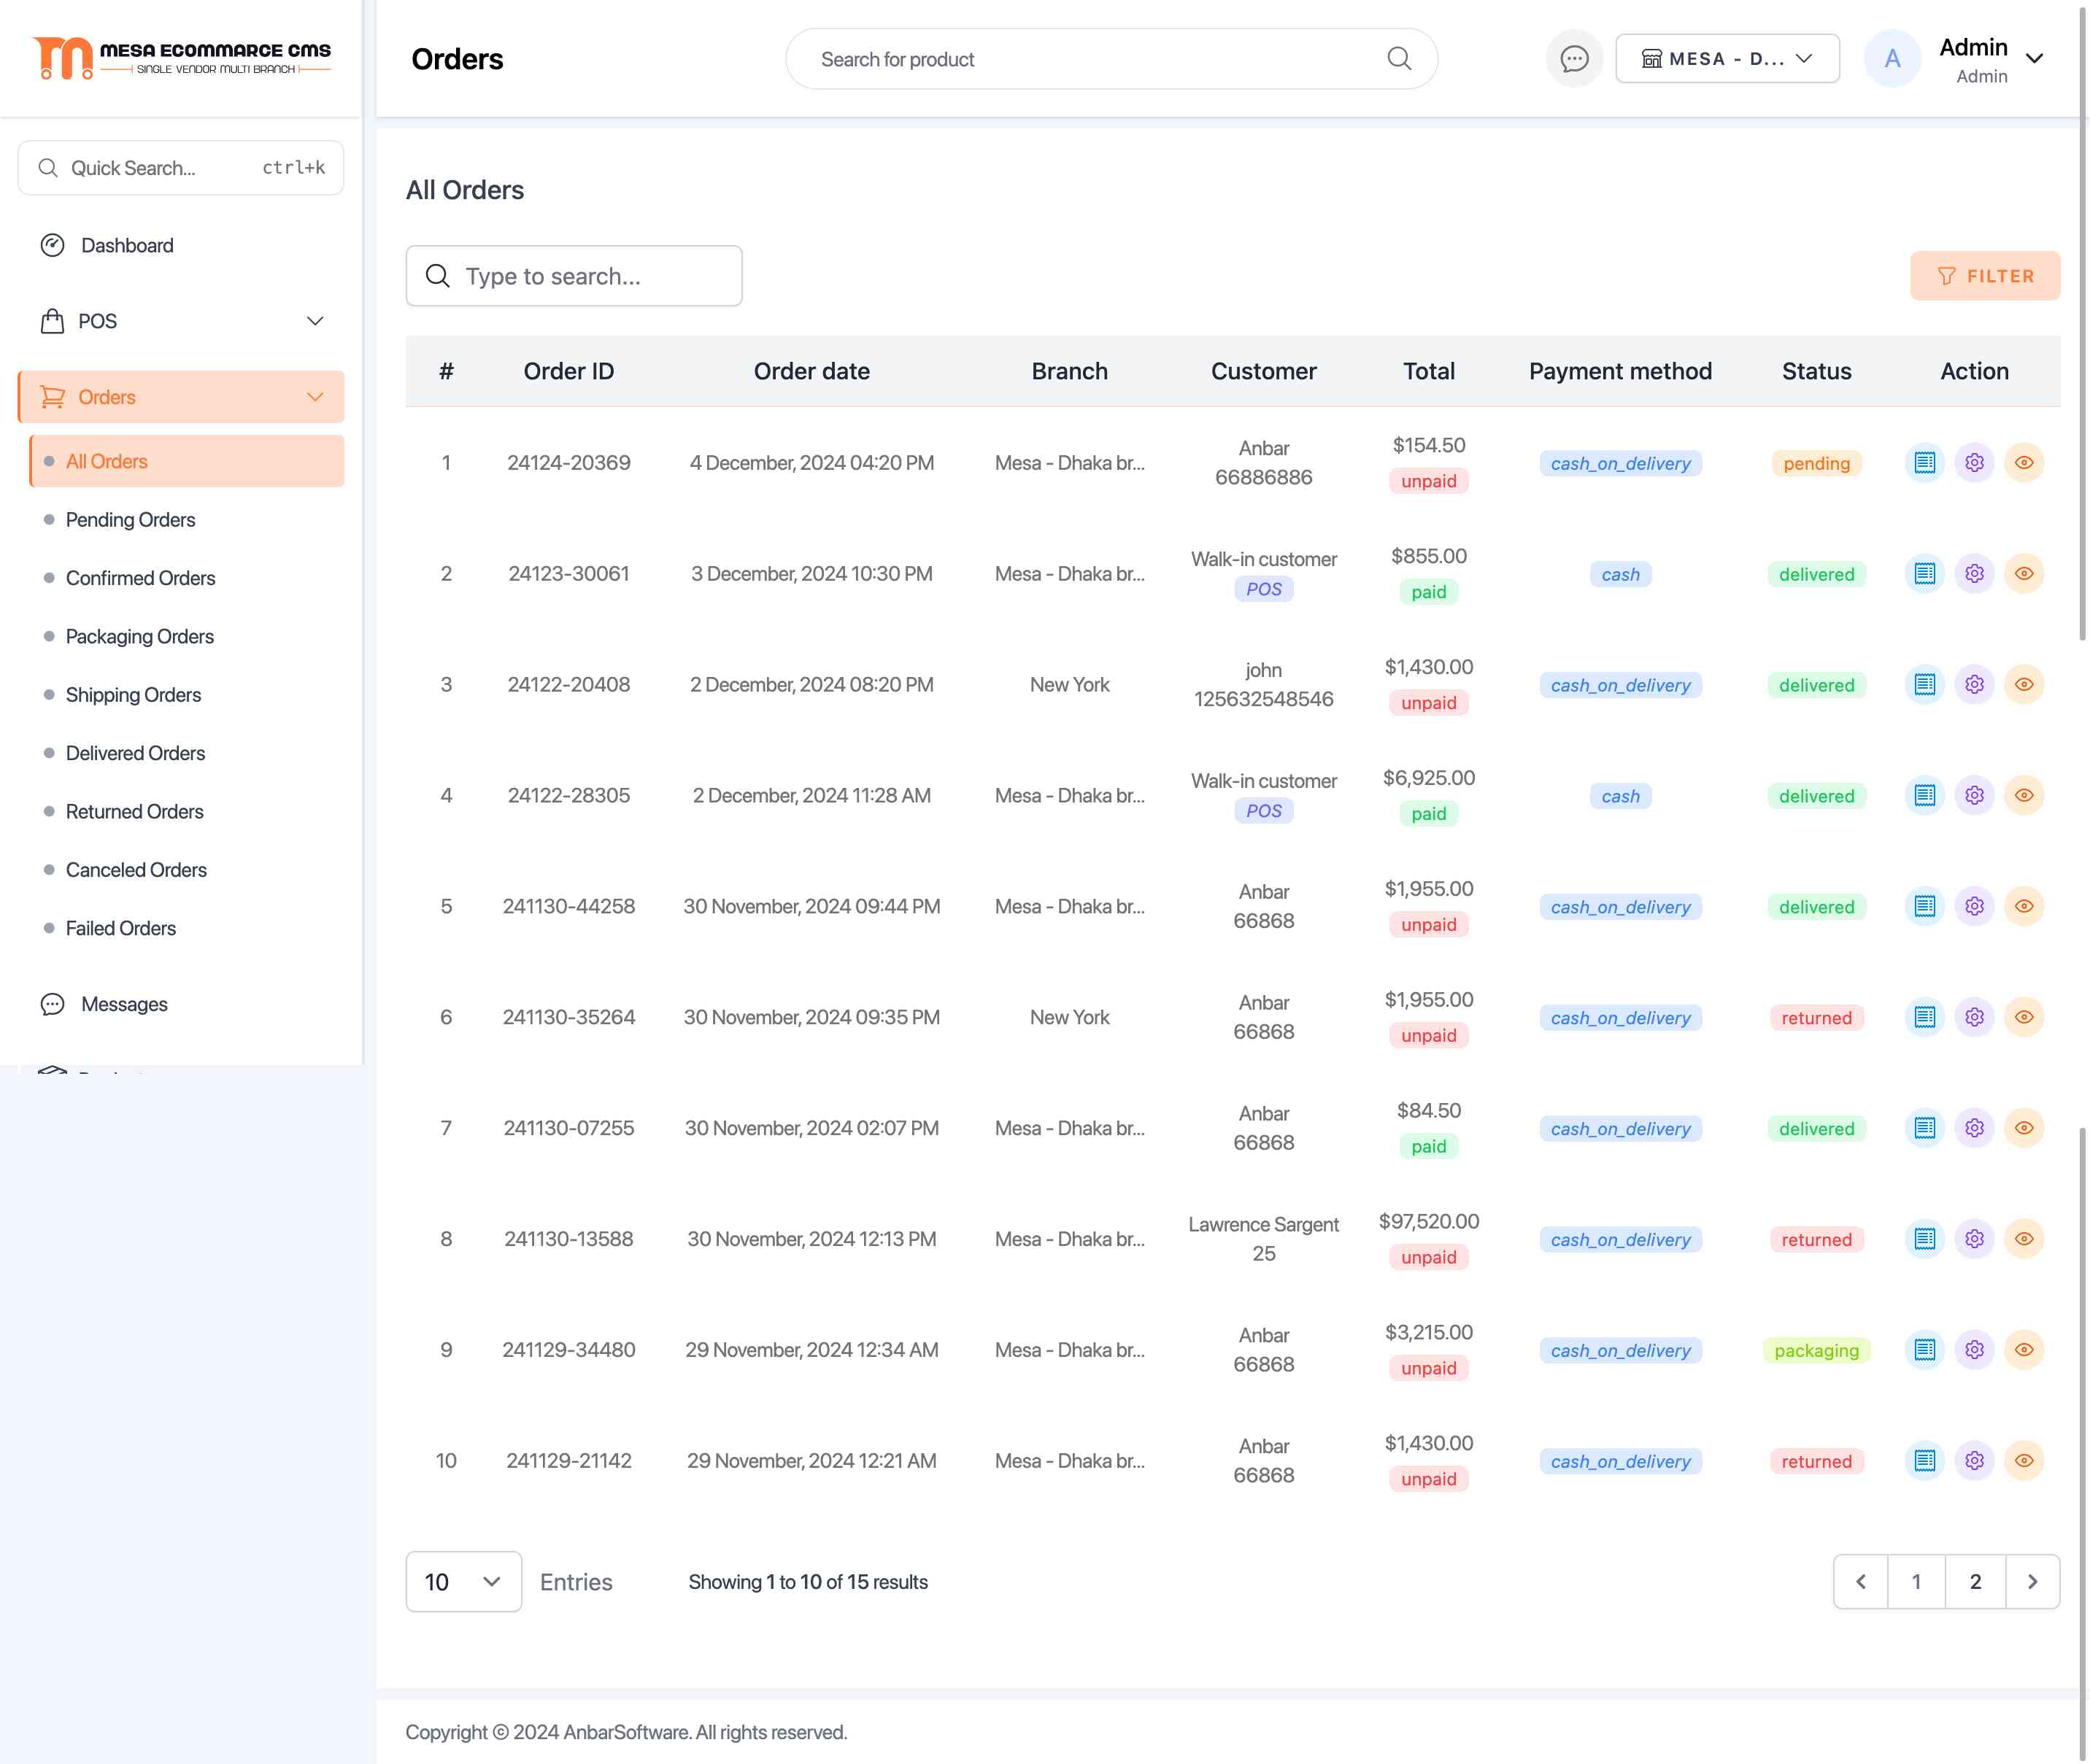The height and width of the screenshot is (1764, 2090).
Task: View order 241130-13588 with the eye icon
Action: click(2024, 1240)
